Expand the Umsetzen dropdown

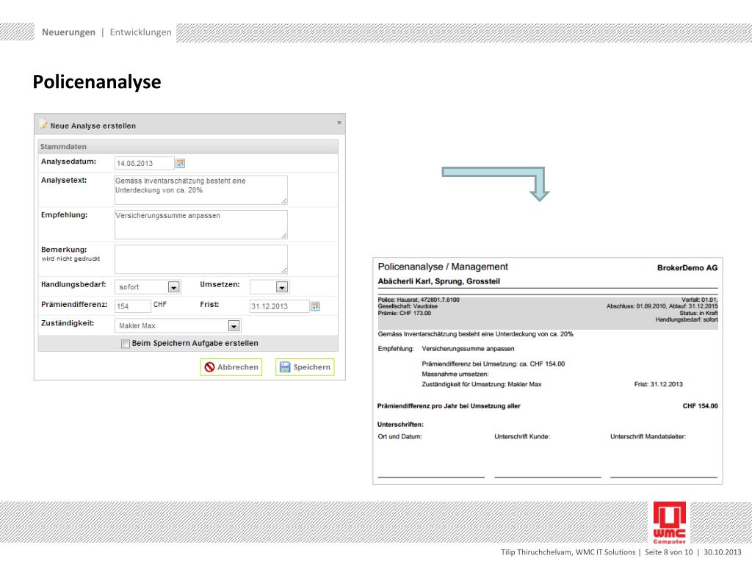pyautogui.click(x=282, y=287)
